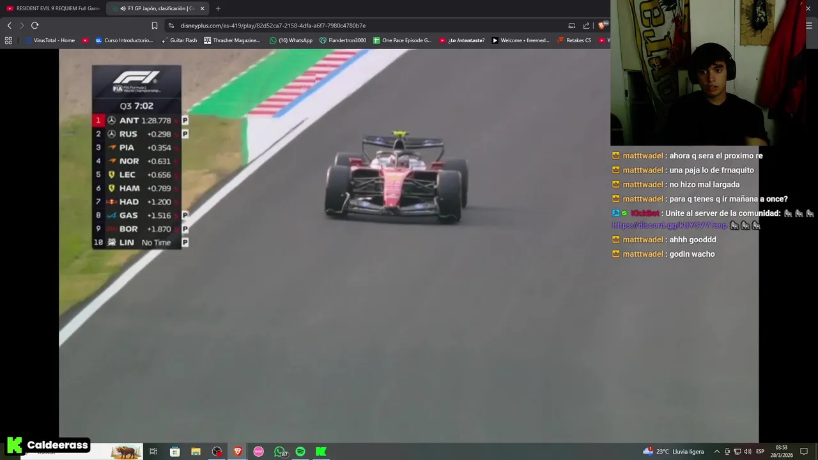
Task: Click KickBot username in chat
Action: 645,213
